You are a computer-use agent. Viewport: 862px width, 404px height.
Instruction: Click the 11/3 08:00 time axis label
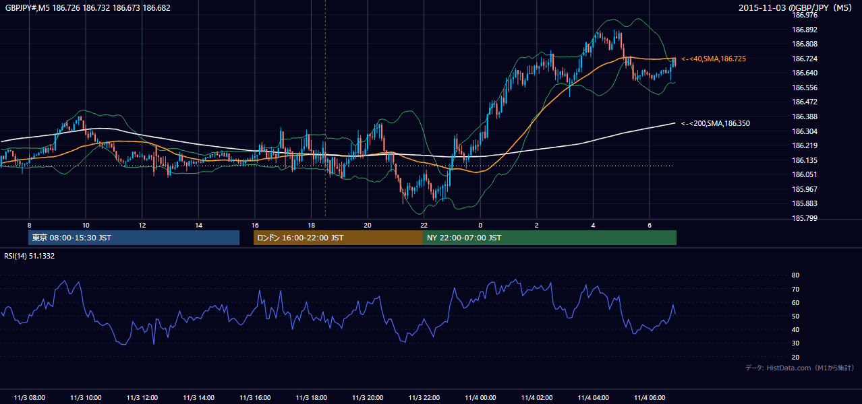click(29, 398)
